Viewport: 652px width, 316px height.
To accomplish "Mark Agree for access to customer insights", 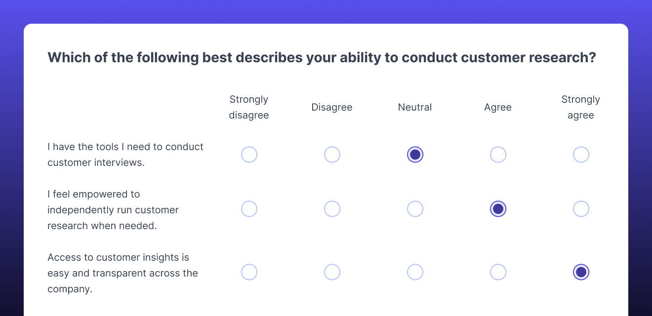I will tap(498, 272).
